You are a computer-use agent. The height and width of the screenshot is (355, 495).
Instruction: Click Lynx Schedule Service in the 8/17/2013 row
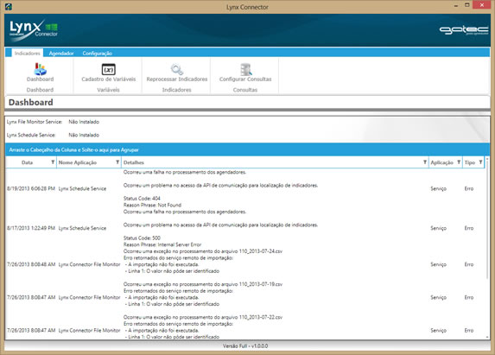pyautogui.click(x=82, y=228)
